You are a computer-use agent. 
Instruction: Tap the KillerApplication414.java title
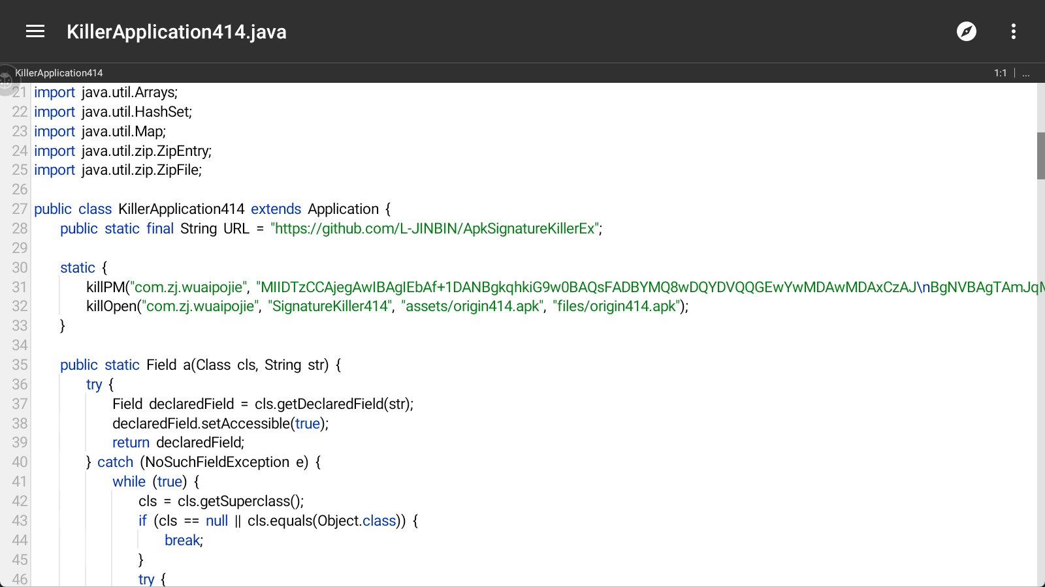pos(176,32)
